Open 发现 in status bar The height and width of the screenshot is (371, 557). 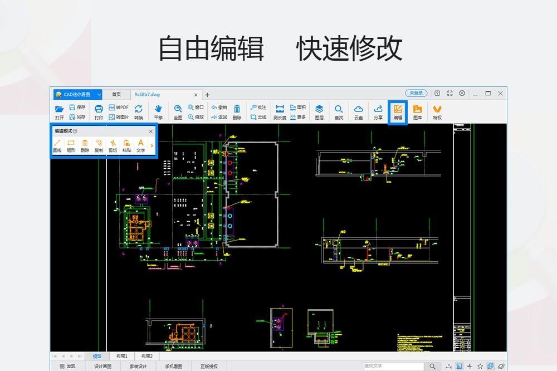67,366
